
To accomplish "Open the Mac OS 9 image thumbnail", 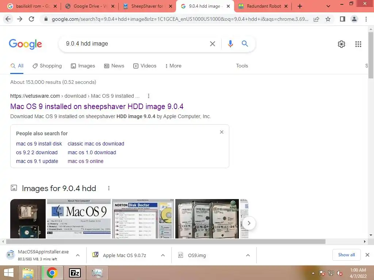I will point(79,219).
